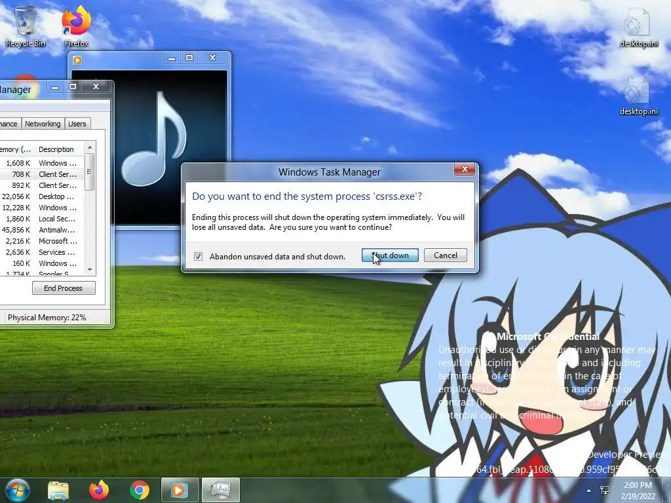The height and width of the screenshot is (503, 671).
Task: Confirm with the Shut down button
Action: point(390,255)
